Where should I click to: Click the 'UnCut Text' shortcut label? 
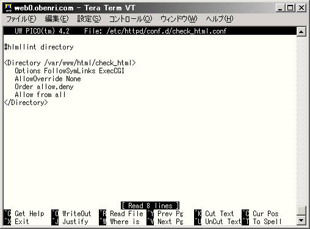point(223,222)
